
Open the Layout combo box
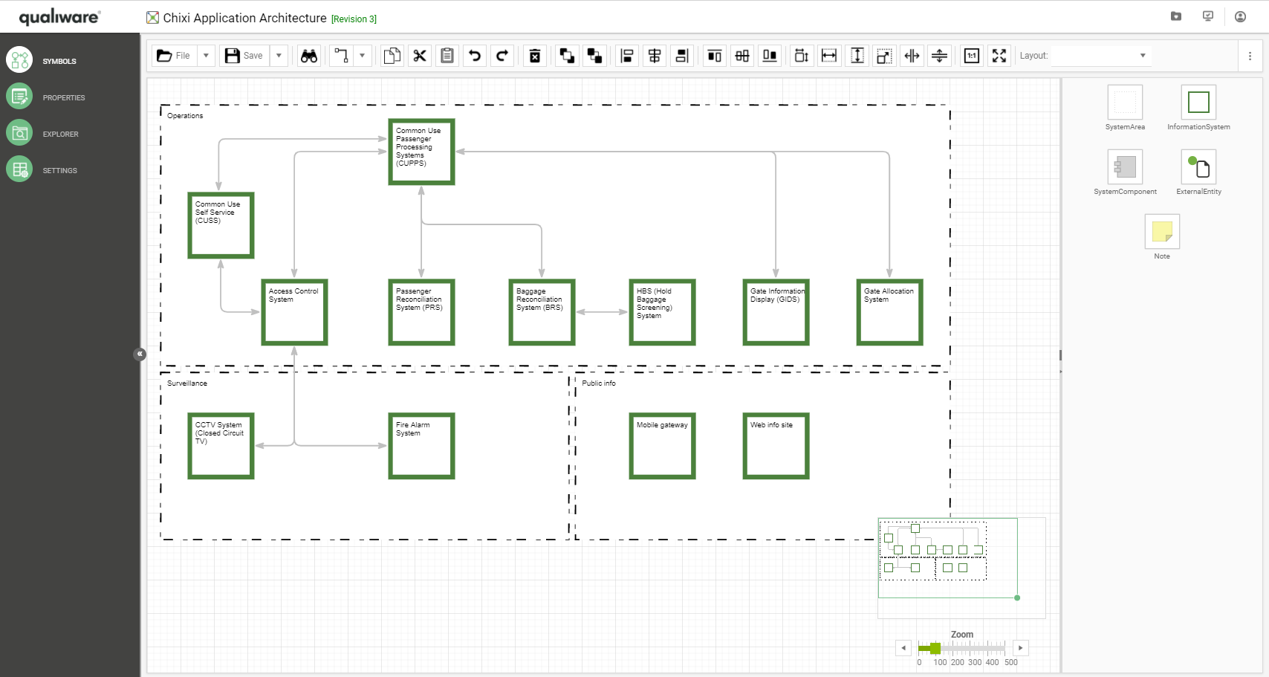pyautogui.click(x=1101, y=56)
